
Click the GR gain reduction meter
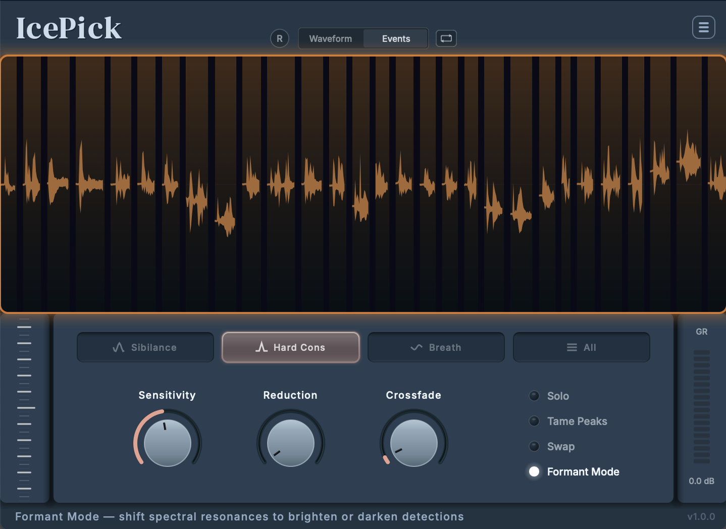[702, 406]
